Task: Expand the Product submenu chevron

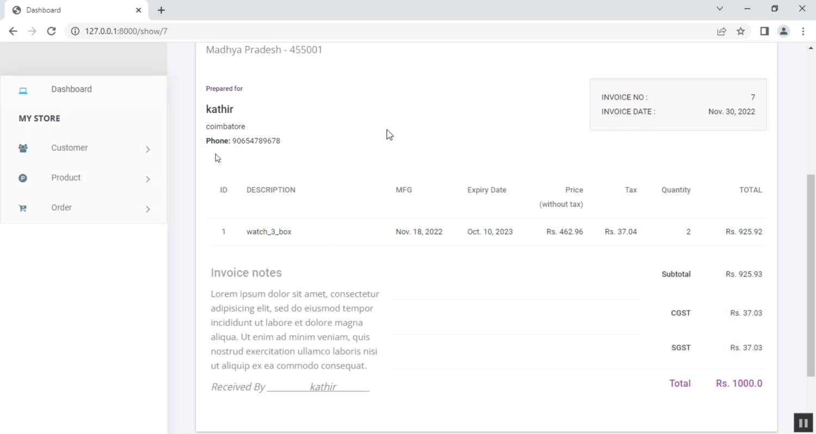Action: click(147, 179)
